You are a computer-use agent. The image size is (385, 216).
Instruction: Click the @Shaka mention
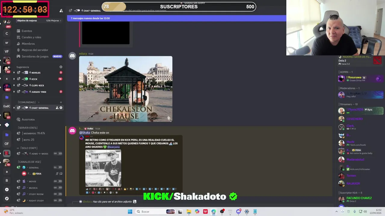[85, 133]
